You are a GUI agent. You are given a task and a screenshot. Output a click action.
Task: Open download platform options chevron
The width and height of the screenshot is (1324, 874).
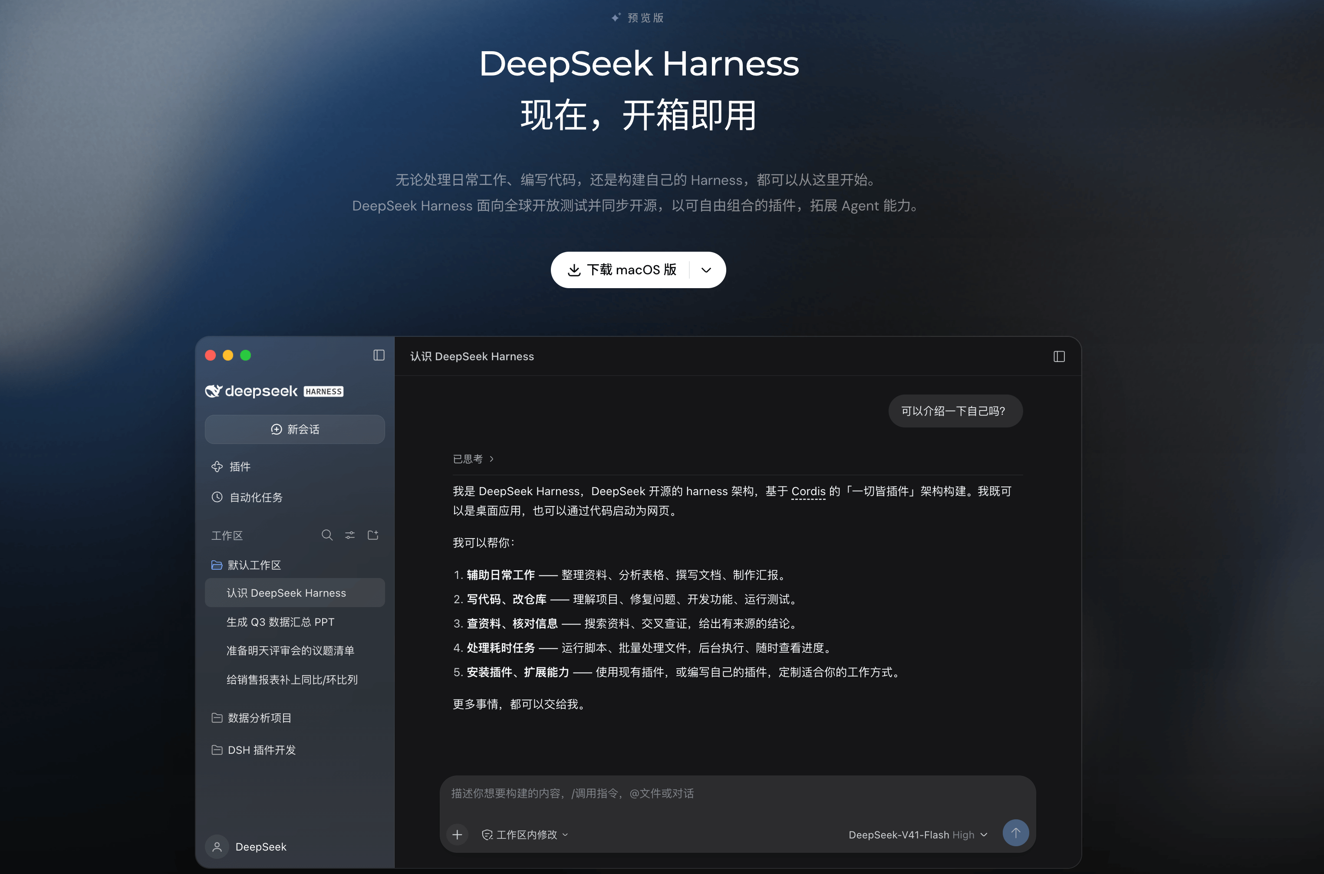coord(706,270)
